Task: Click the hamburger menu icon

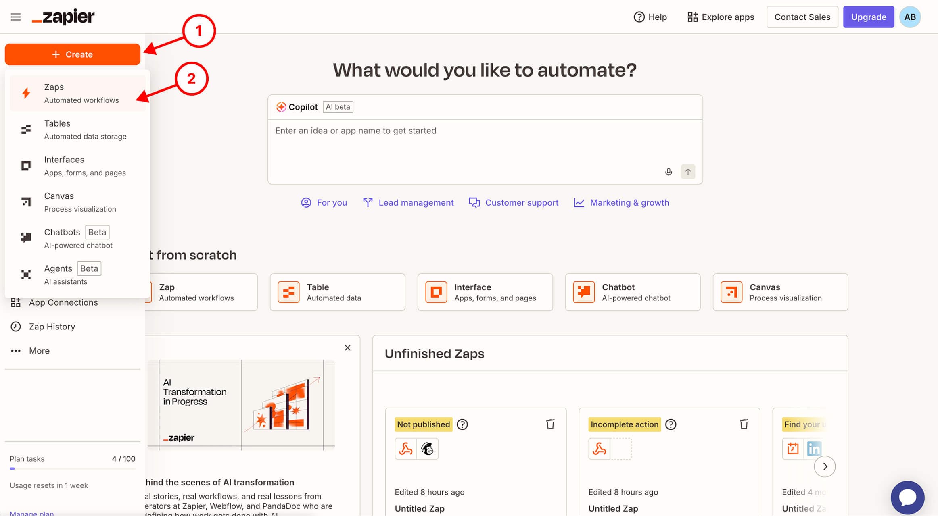Action: pos(15,17)
